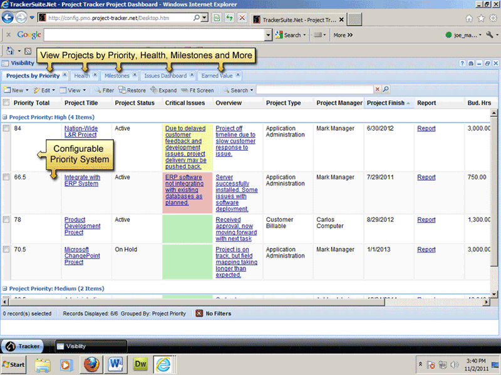The height and width of the screenshot is (375, 501).
Task: Click the vertical scrollbar down arrow
Action: [493, 294]
